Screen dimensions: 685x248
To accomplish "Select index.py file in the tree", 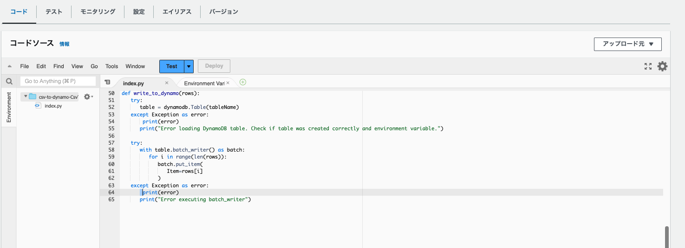I will [x=53, y=106].
